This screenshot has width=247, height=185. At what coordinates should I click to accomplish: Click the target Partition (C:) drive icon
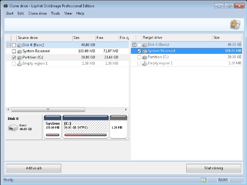(145, 57)
